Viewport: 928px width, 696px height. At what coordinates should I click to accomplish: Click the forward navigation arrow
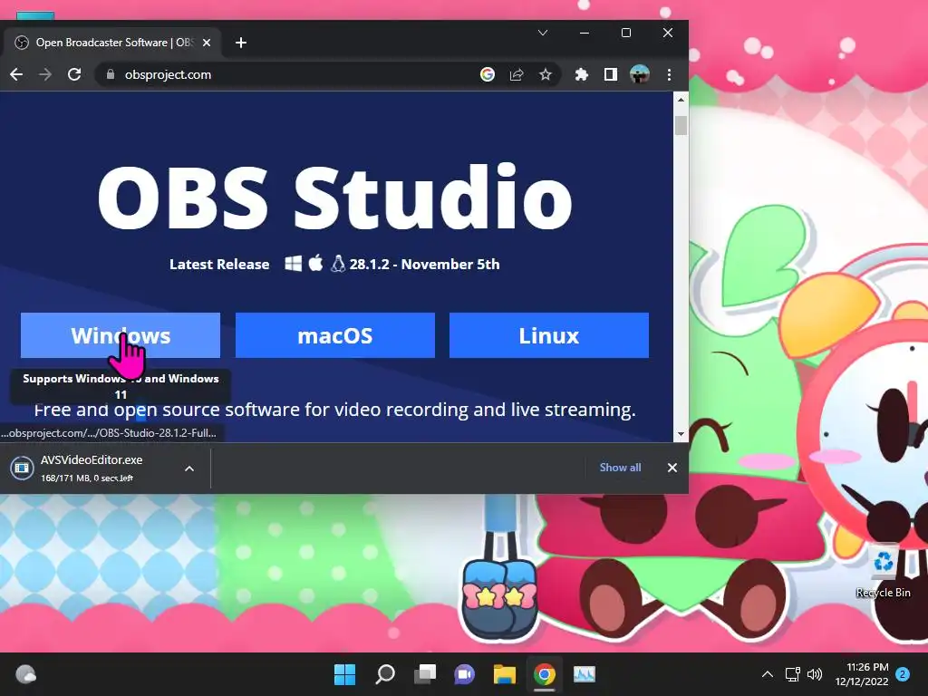click(x=45, y=74)
